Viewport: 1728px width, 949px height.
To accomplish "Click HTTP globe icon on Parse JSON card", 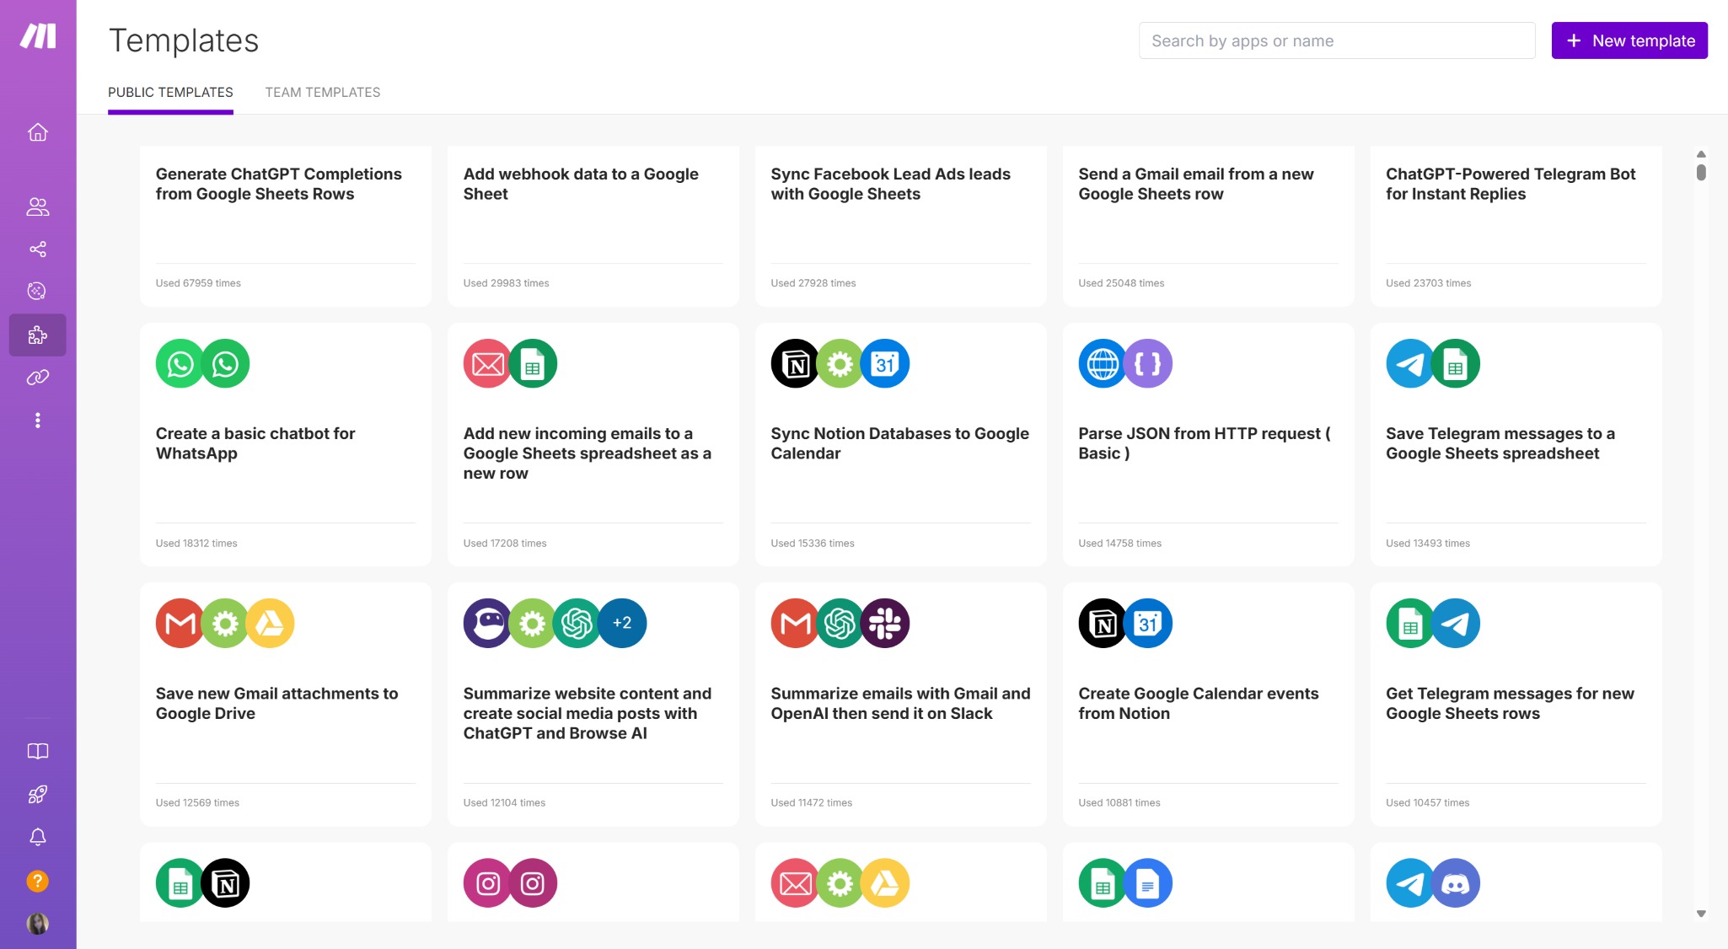I will [1103, 364].
